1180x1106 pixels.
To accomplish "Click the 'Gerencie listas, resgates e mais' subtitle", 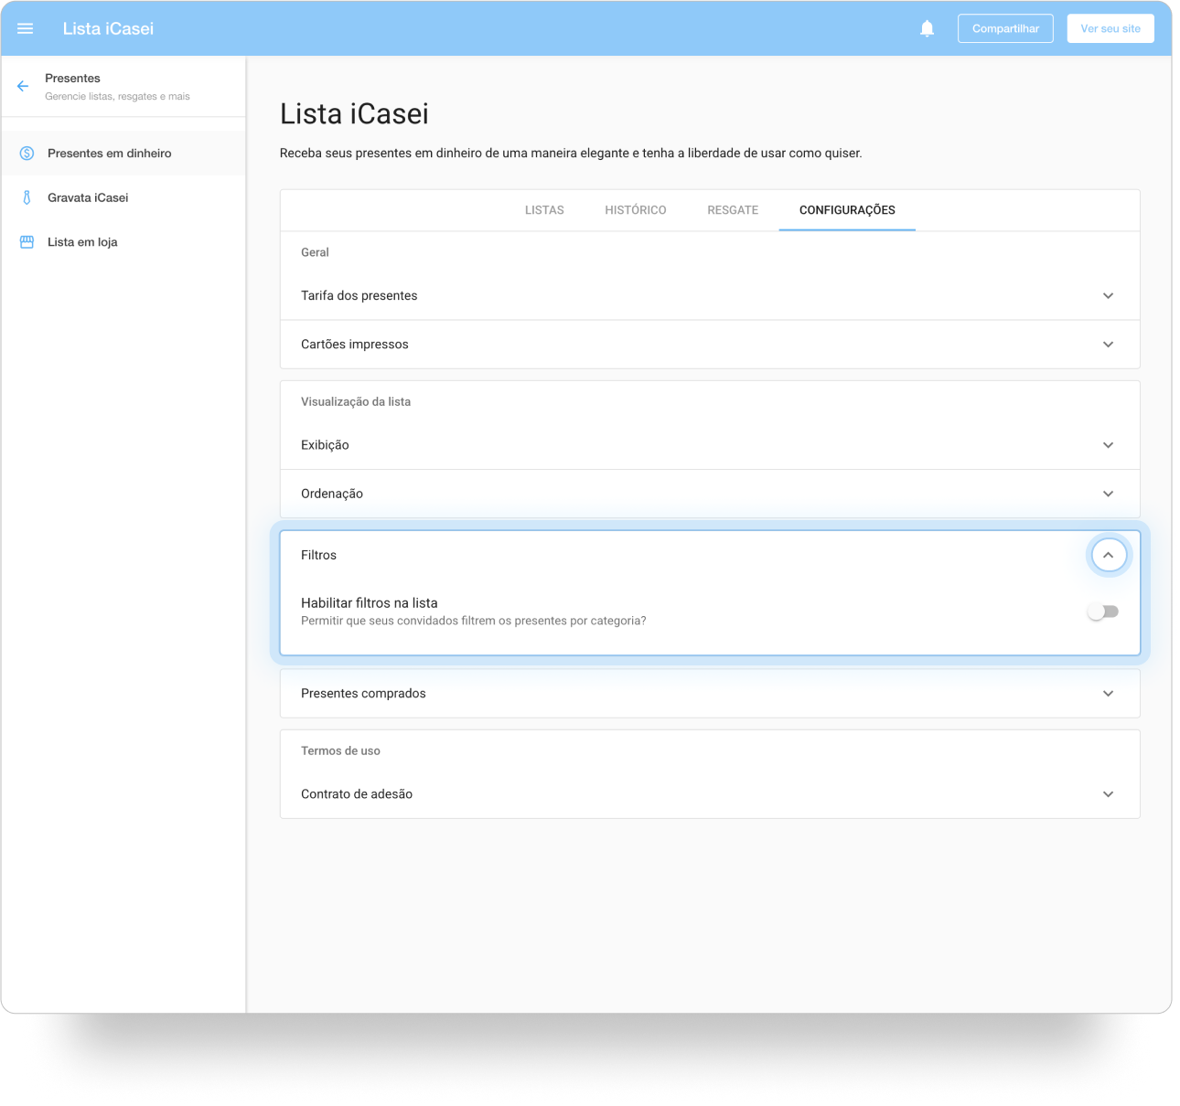I will click(117, 96).
